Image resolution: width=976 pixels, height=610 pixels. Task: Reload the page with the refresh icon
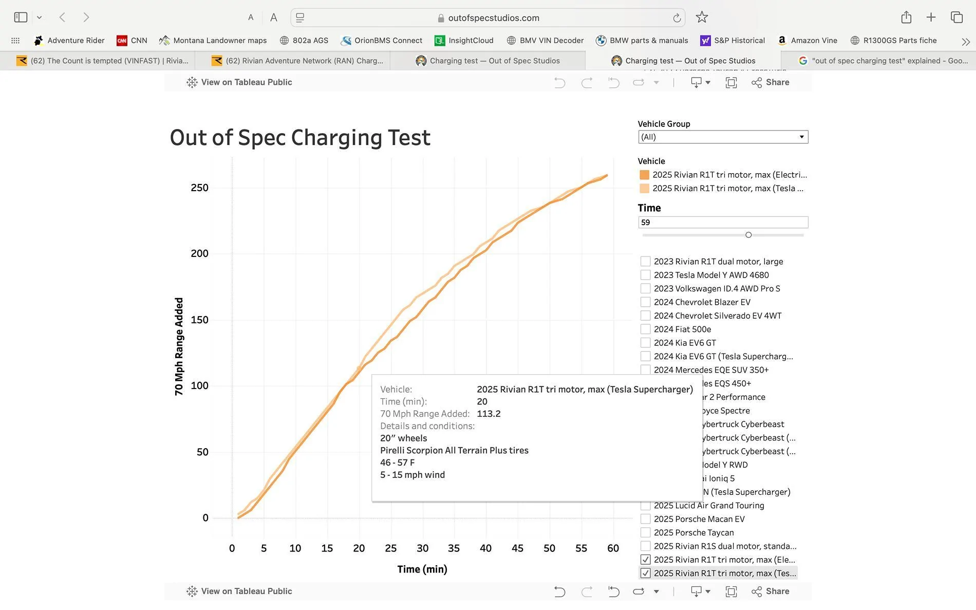[x=677, y=18]
